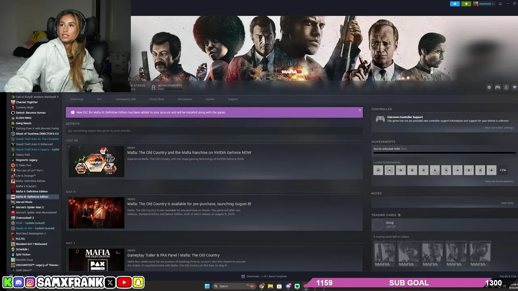The width and height of the screenshot is (518, 291).
Task: Click the Heavy Rain game icon
Action: pos(13,155)
